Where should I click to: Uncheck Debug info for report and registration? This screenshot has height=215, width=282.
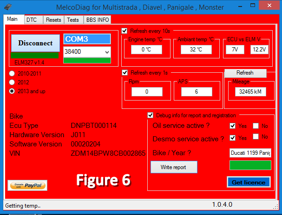point(151,115)
